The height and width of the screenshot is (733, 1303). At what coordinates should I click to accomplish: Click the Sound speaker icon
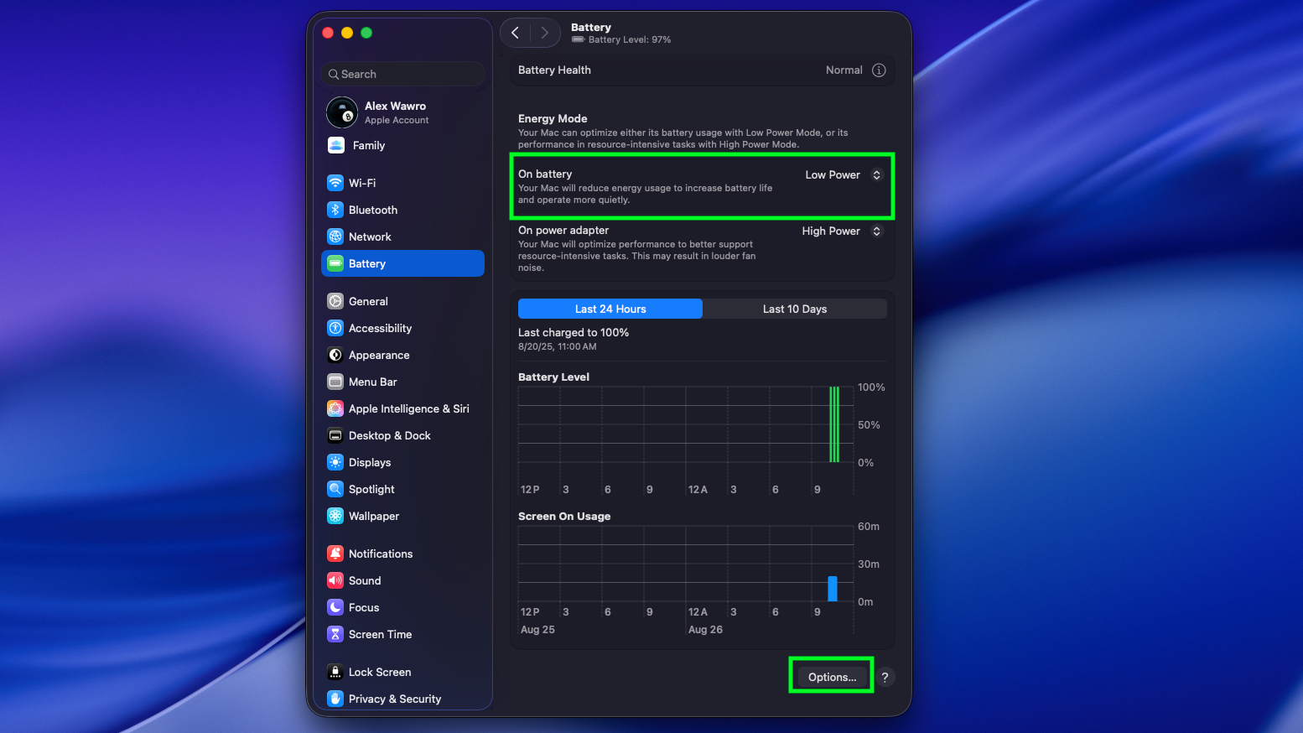tap(335, 580)
